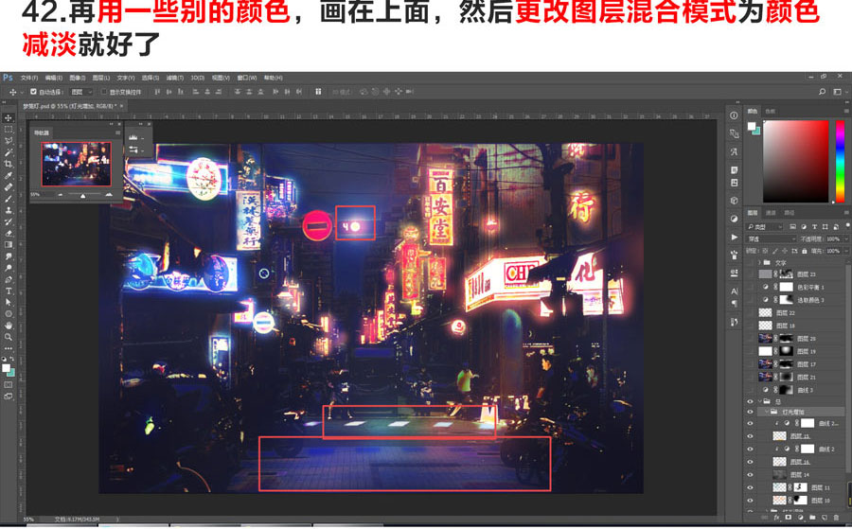The width and height of the screenshot is (852, 529).
Task: Open the Info panel icon in side dock
Action: (734, 115)
